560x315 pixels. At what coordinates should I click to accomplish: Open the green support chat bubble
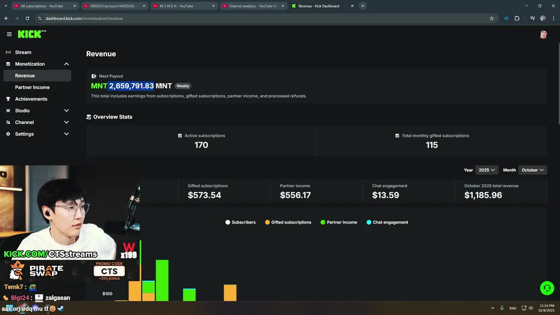pos(546,288)
